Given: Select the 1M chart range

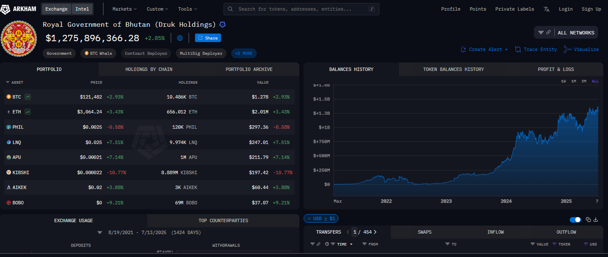Looking at the screenshot, I should coord(574,81).
